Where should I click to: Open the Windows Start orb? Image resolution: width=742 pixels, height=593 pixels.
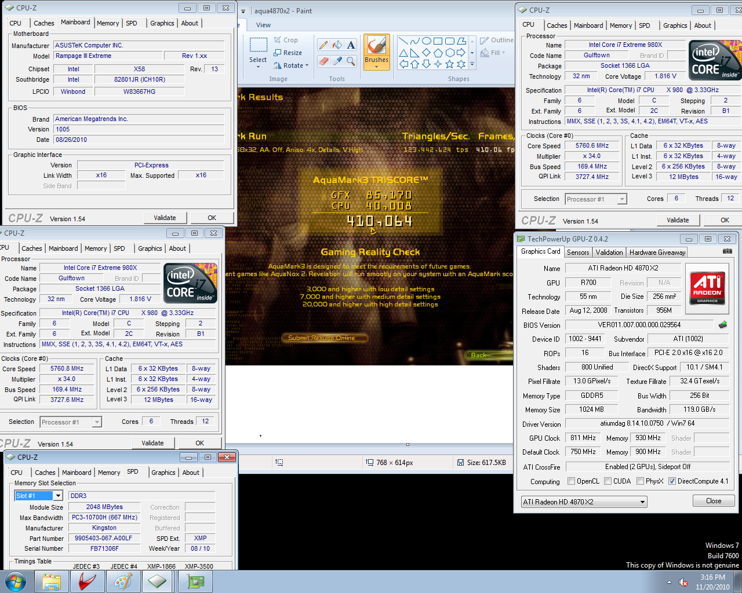point(15,582)
